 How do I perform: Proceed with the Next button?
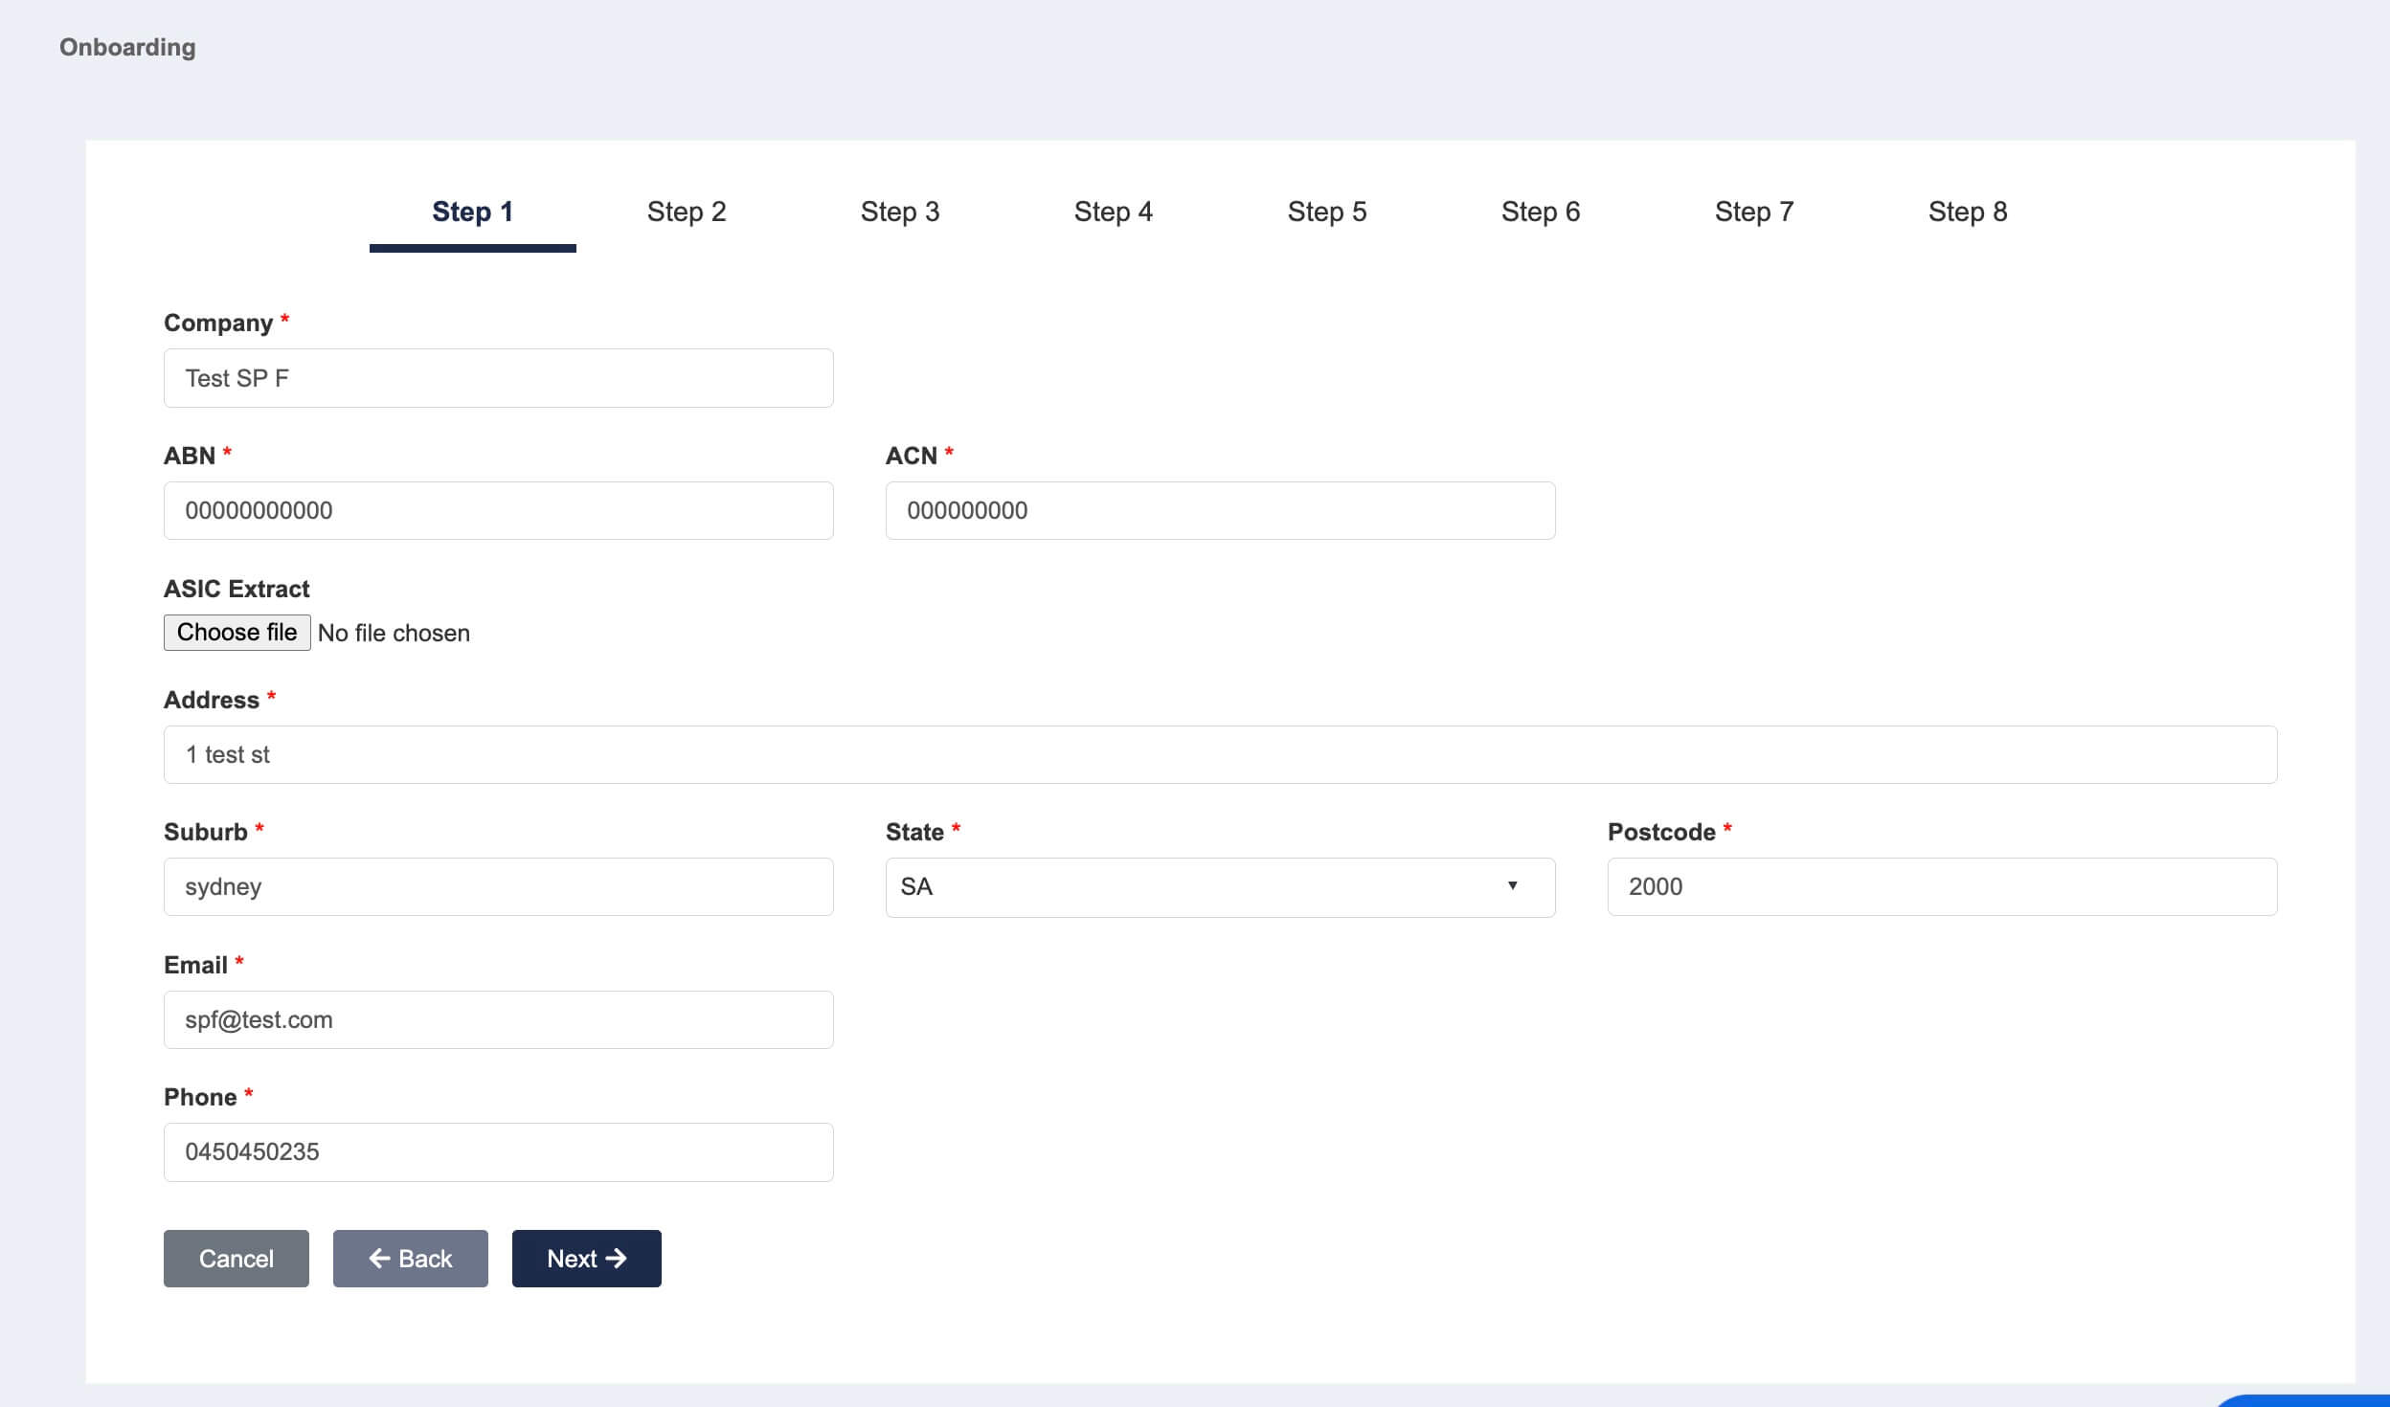click(587, 1259)
